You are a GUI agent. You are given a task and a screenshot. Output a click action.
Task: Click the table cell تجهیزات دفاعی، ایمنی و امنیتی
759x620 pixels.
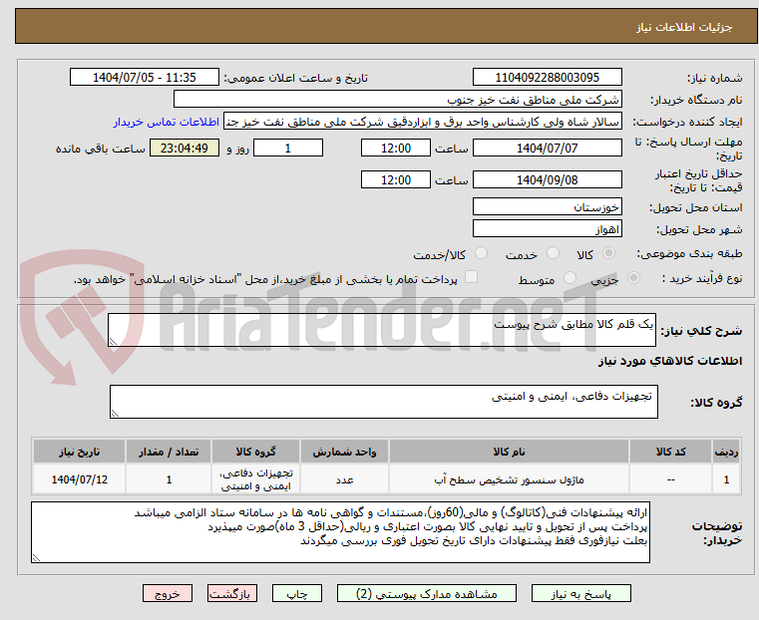pyautogui.click(x=255, y=479)
